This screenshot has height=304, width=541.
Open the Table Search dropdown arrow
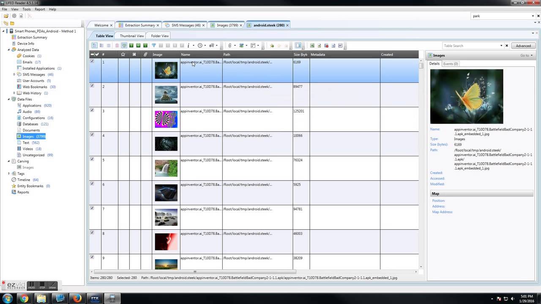tap(501, 46)
